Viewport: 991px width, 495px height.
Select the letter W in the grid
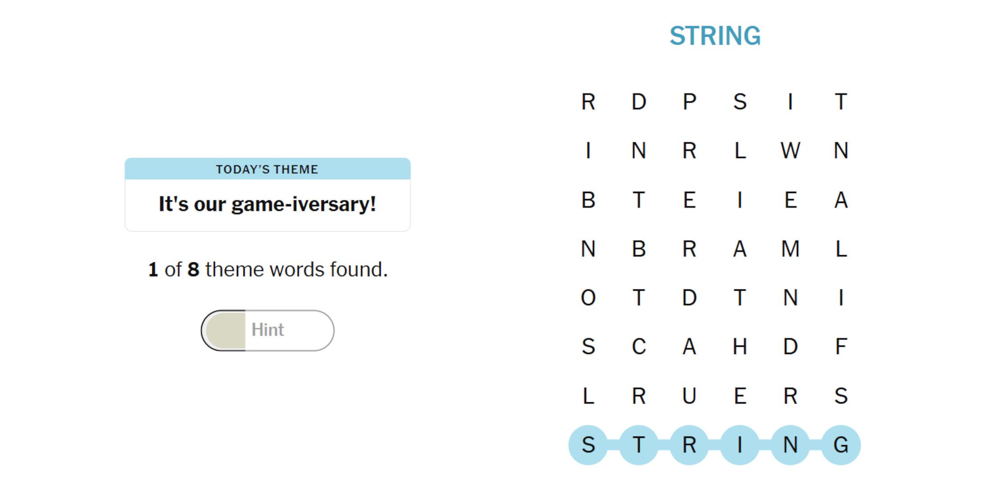coord(790,150)
